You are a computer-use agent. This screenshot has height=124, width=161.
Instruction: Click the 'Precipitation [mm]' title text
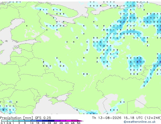[17, 118]
